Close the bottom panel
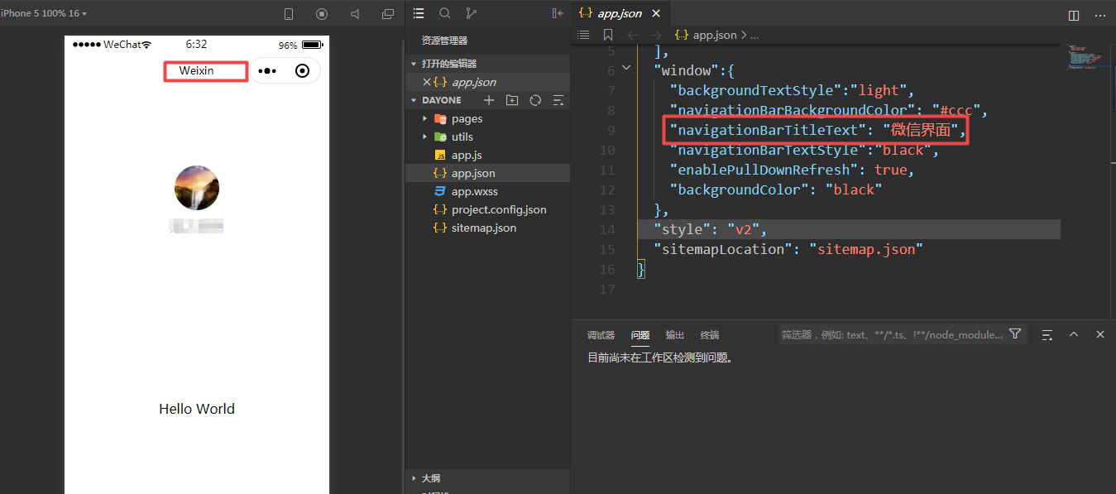This screenshot has width=1116, height=494. (1100, 334)
